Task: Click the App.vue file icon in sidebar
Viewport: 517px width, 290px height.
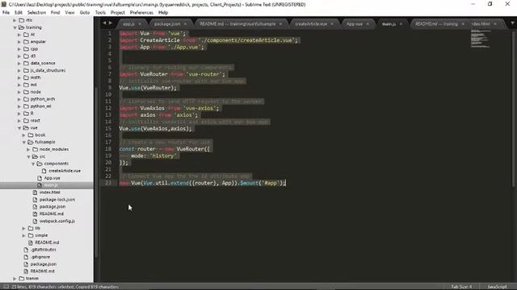Action: tap(40, 178)
